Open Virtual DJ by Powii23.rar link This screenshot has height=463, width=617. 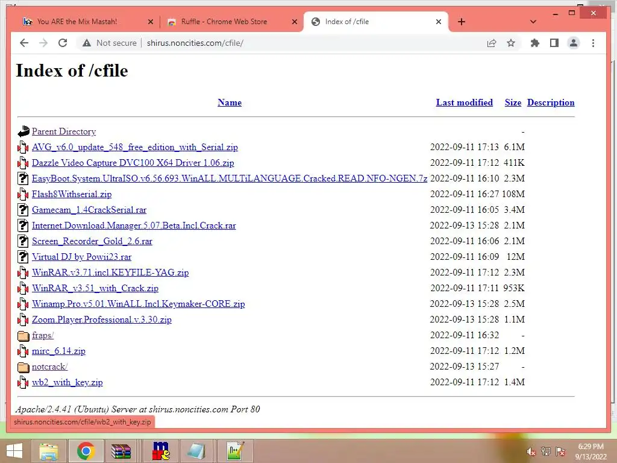click(81, 257)
